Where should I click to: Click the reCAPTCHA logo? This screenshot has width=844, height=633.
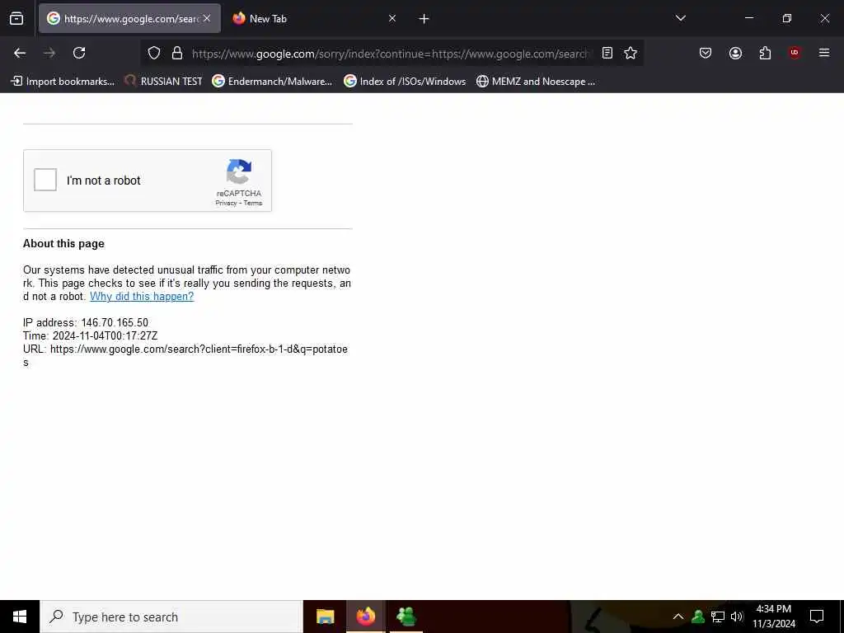[x=239, y=171]
